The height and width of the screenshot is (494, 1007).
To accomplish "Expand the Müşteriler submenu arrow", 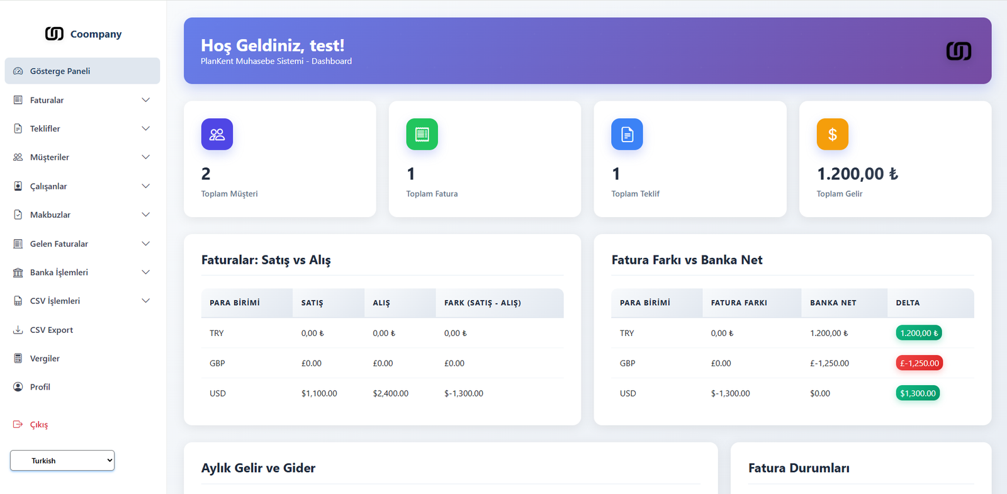I will point(146,157).
